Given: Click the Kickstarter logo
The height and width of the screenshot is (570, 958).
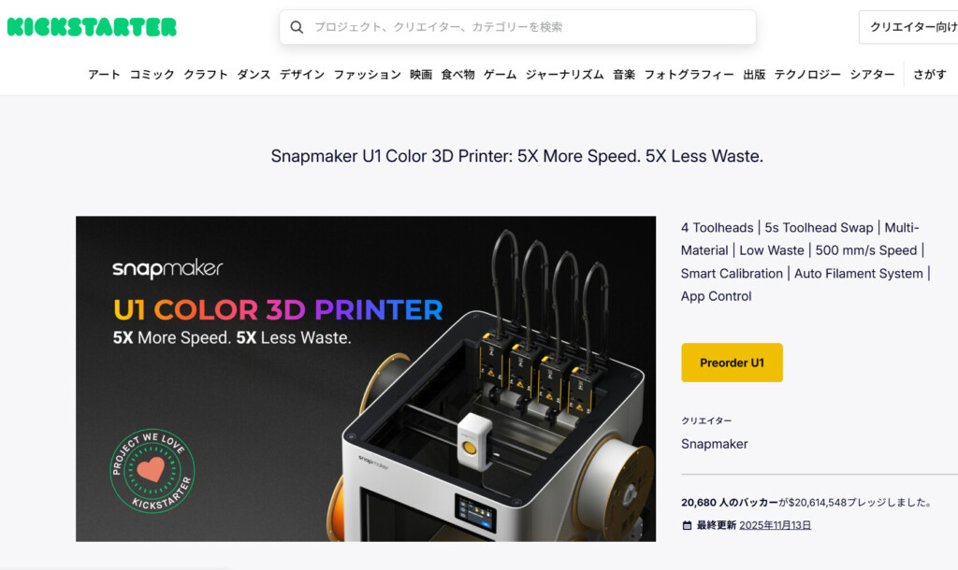Looking at the screenshot, I should click(x=92, y=27).
